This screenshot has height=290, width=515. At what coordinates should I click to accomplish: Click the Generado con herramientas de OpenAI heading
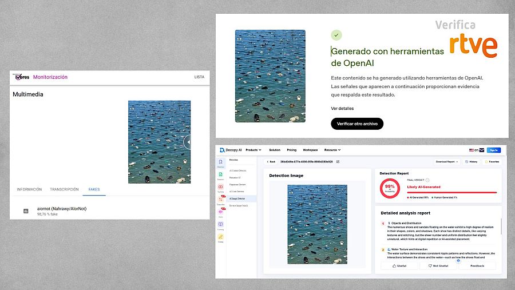(x=387, y=57)
